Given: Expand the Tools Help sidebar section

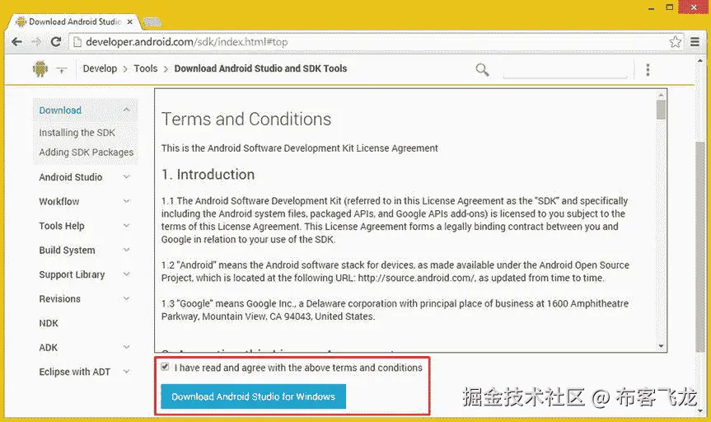Looking at the screenshot, I should pyautogui.click(x=127, y=226).
